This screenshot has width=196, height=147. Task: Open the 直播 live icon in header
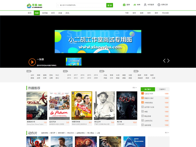[124, 5]
